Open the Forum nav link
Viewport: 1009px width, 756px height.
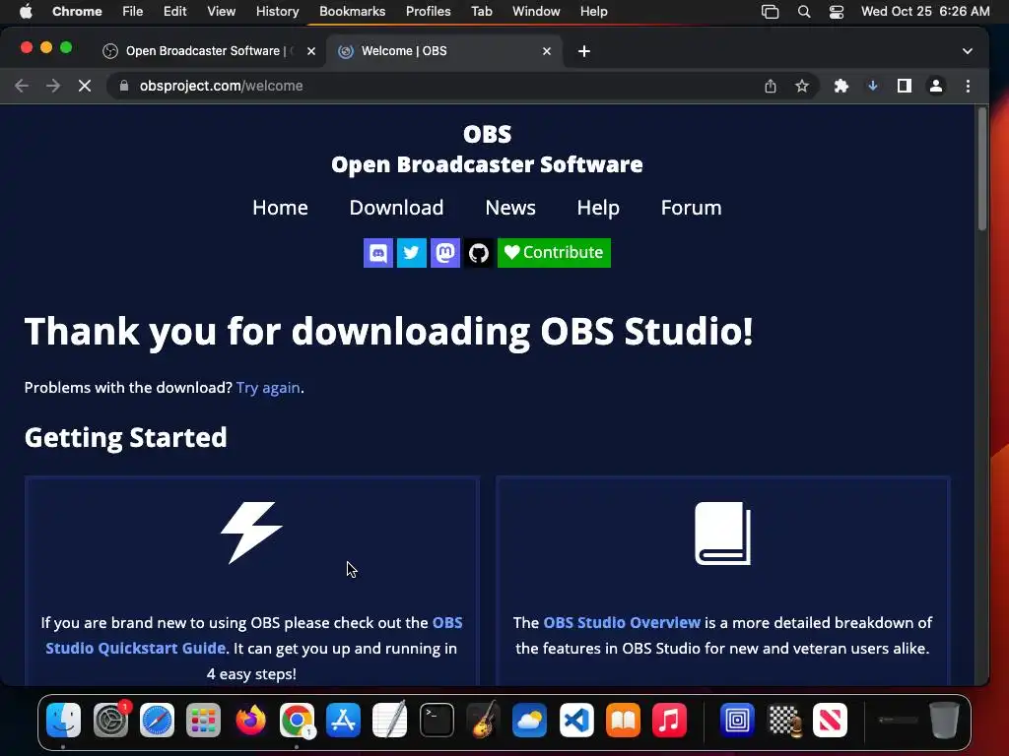click(x=691, y=208)
